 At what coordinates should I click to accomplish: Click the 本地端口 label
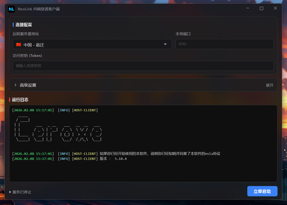click(x=183, y=34)
